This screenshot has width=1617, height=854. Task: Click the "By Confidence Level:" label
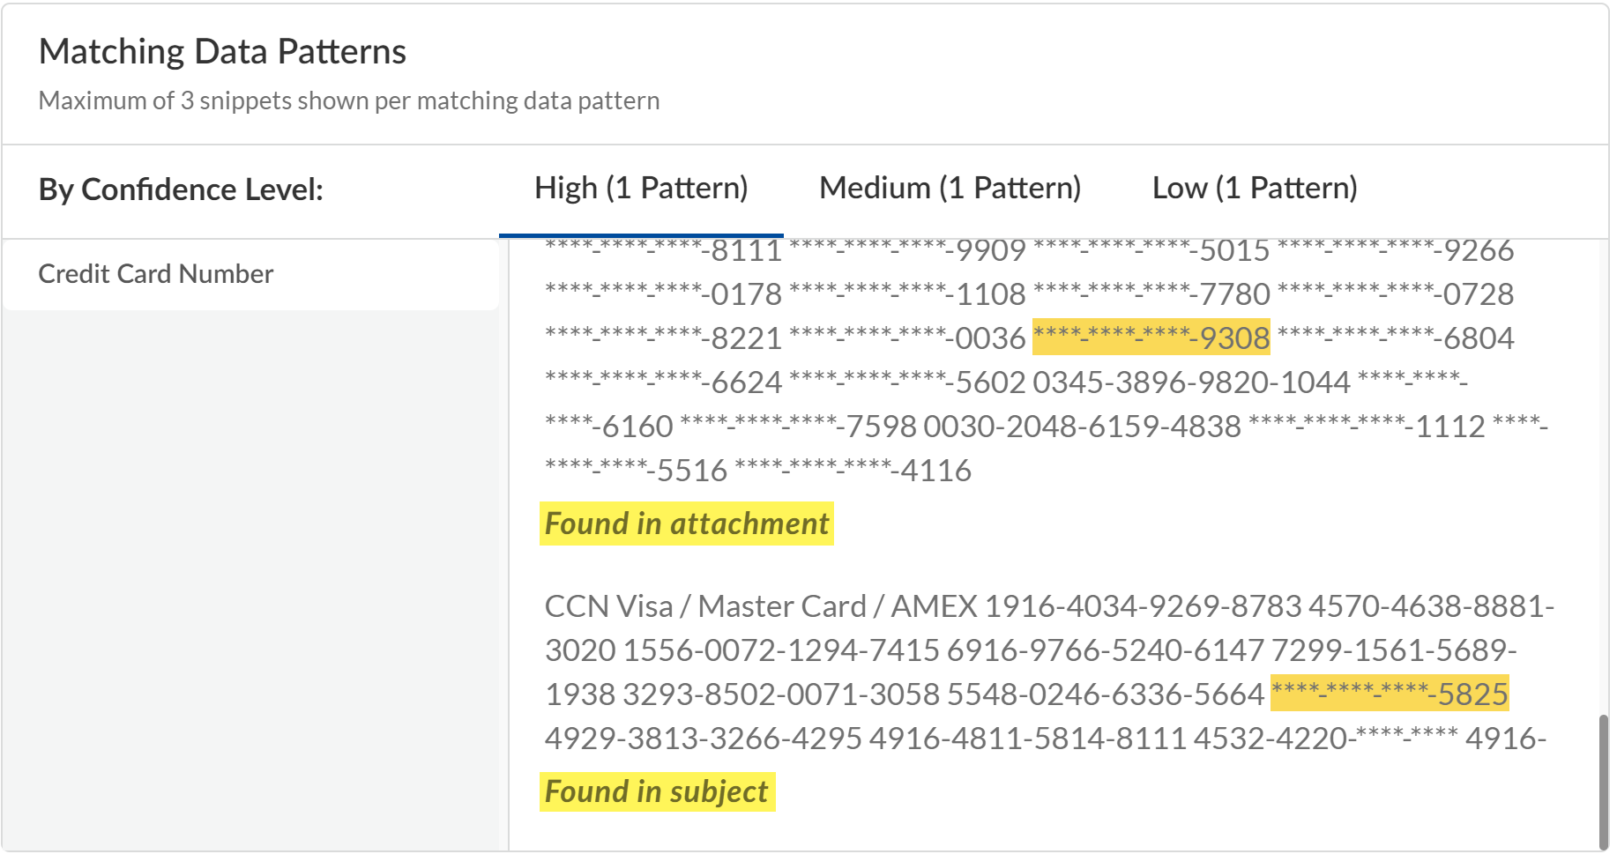(x=181, y=190)
